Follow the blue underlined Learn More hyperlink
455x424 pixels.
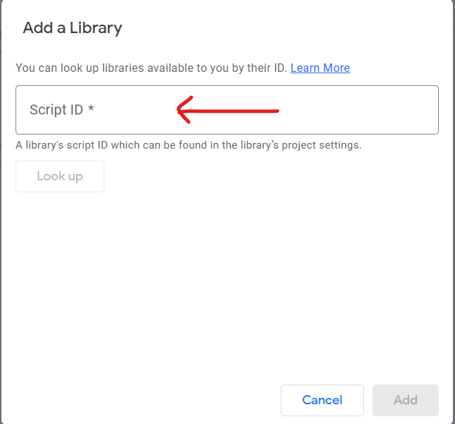pos(320,68)
